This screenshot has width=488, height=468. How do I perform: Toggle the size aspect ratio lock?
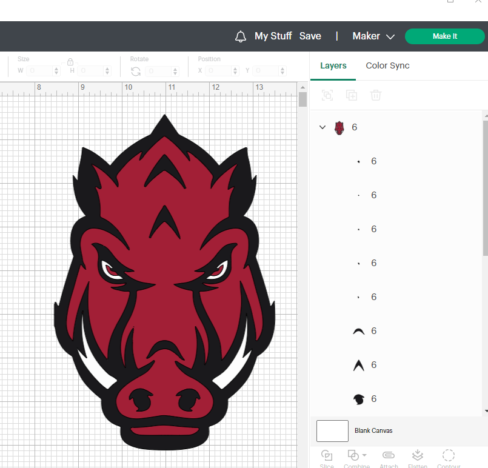point(70,62)
